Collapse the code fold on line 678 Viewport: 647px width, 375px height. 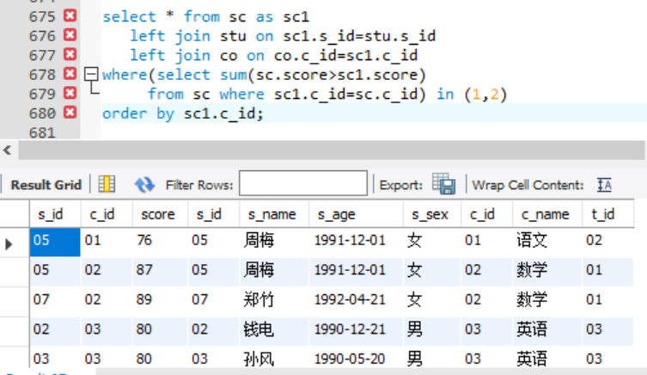[93, 75]
